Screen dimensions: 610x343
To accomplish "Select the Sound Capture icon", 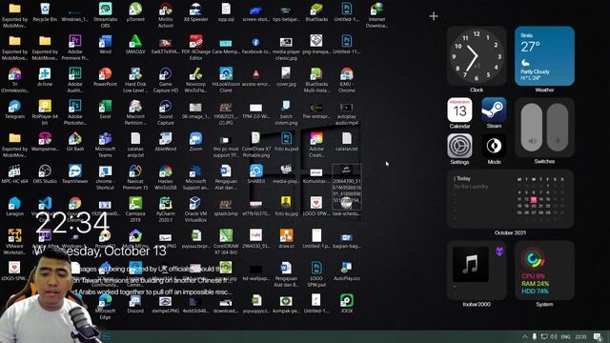I will pyautogui.click(x=165, y=112).
